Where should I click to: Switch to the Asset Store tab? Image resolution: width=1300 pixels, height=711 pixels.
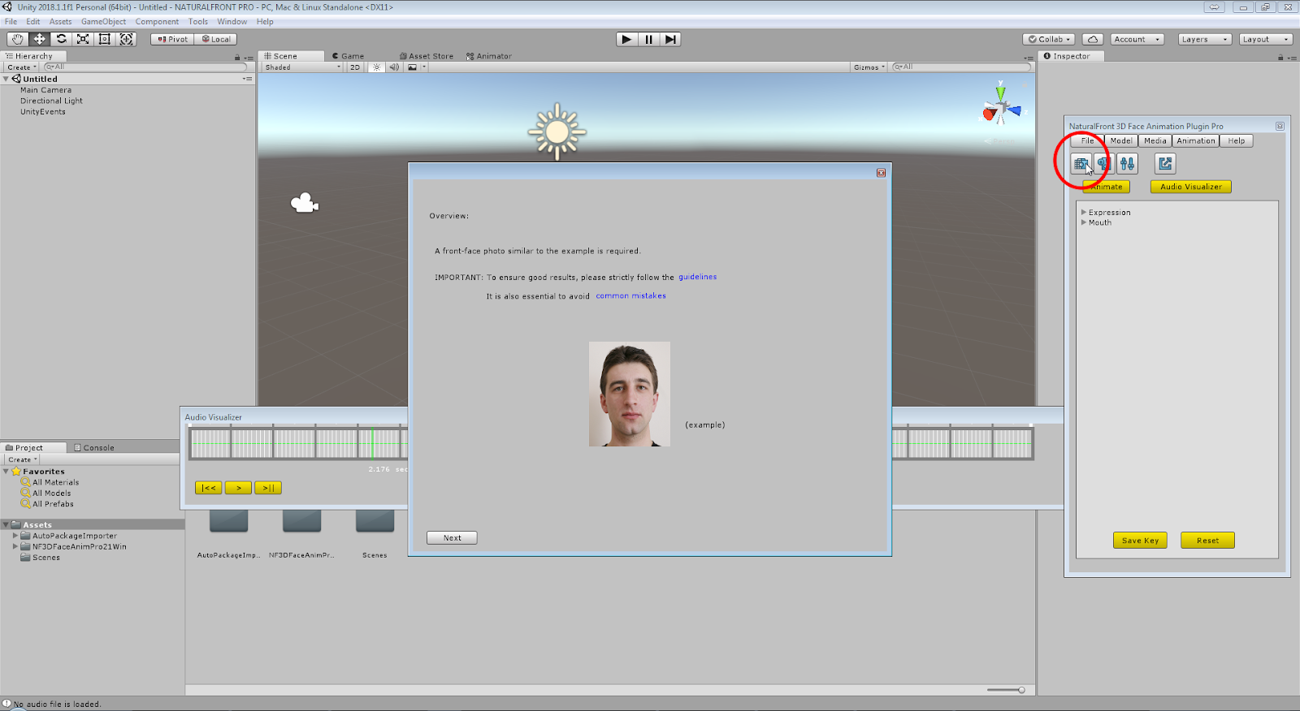tap(426, 56)
